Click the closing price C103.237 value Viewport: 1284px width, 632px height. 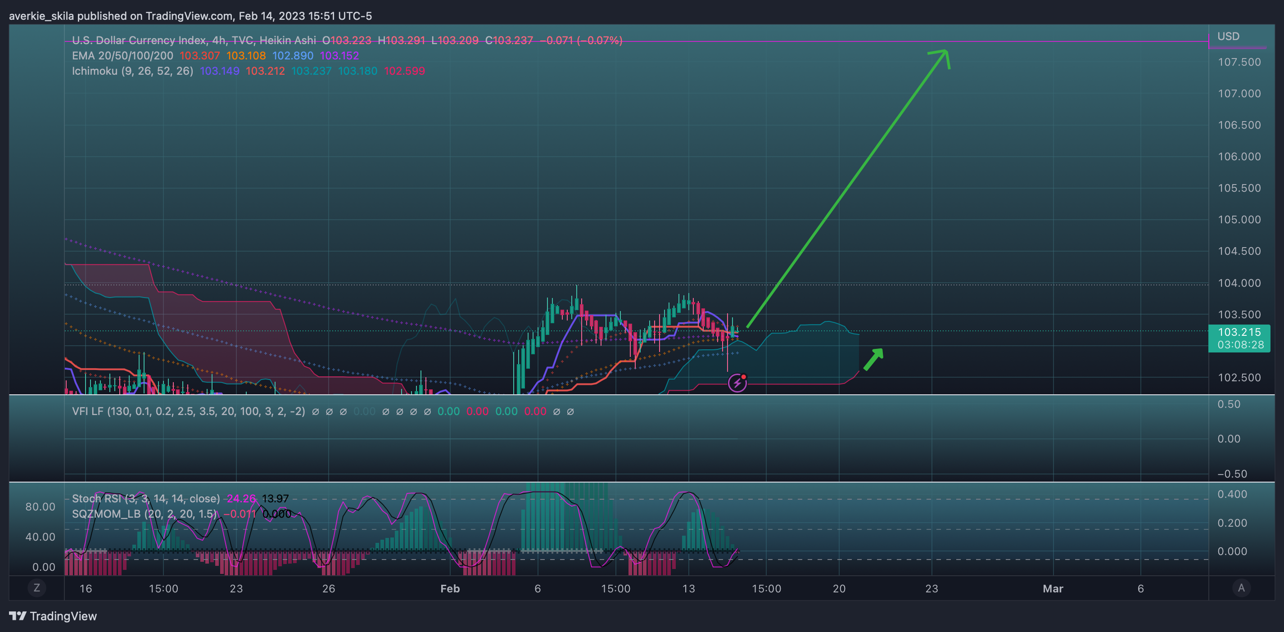(509, 41)
